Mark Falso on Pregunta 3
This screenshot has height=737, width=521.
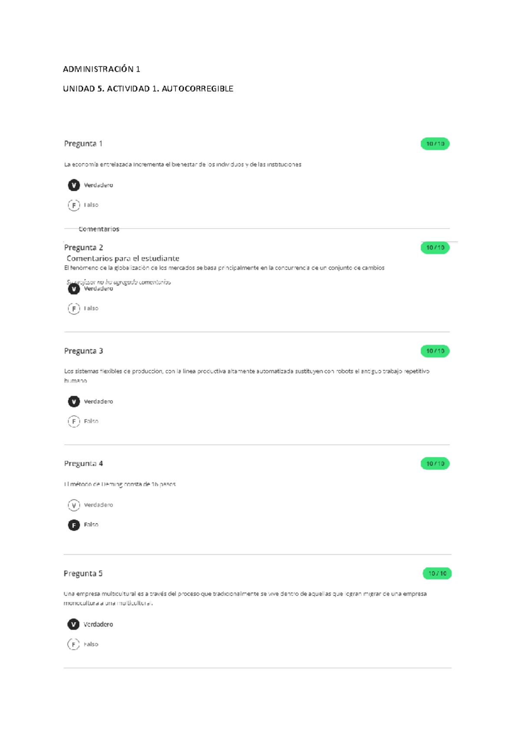click(x=74, y=422)
